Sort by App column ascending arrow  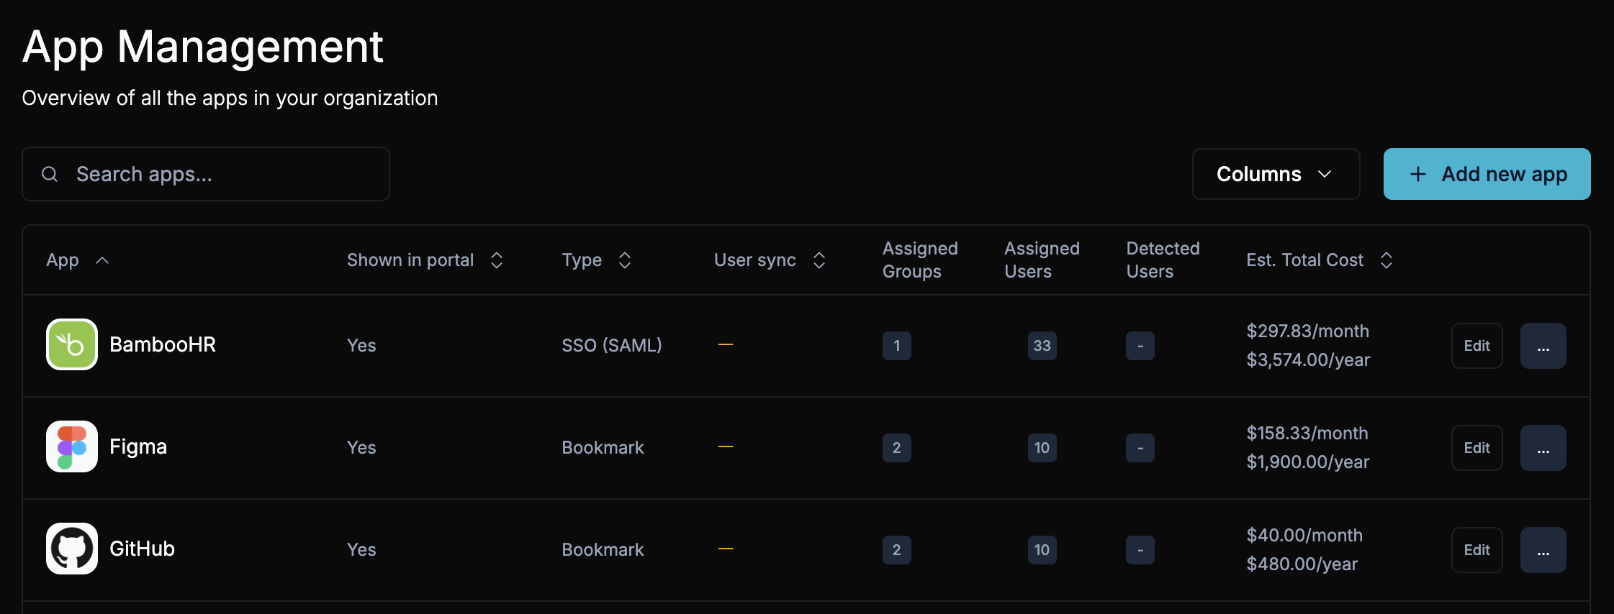pyautogui.click(x=102, y=260)
